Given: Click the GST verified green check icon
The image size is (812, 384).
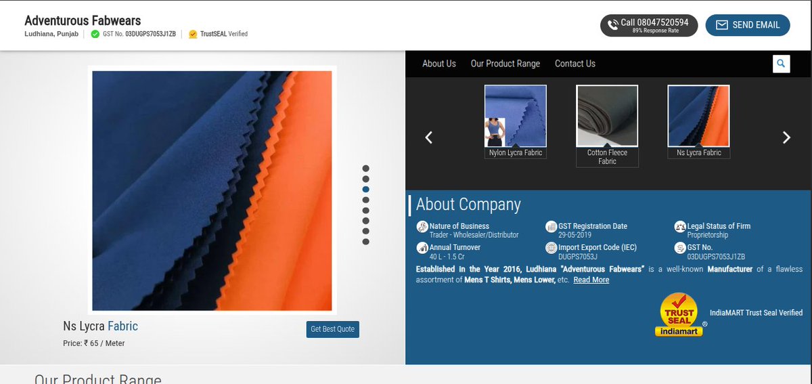Looking at the screenshot, I should 95,34.
